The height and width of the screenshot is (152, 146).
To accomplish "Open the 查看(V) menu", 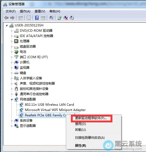I will coord(40,11).
